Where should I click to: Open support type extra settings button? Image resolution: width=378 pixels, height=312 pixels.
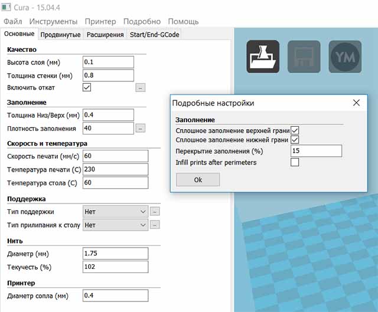(155, 211)
